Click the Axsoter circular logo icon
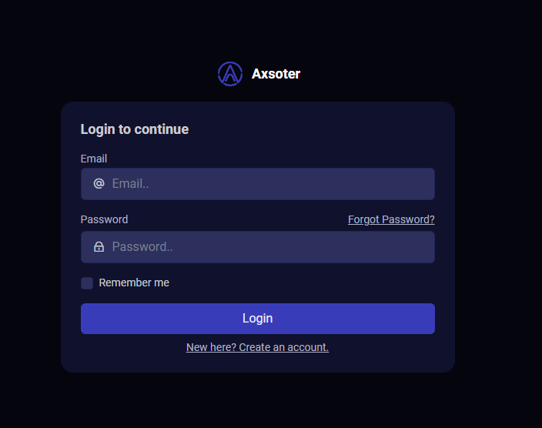Screen dimensions: 542x428 tap(230, 74)
